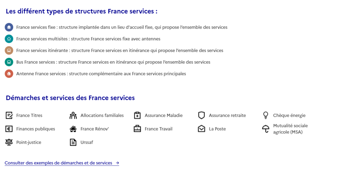Click the Mutualité sociale agricole (MSA) label
Image resolution: width=337 pixels, height=170 pixels.
click(290, 129)
